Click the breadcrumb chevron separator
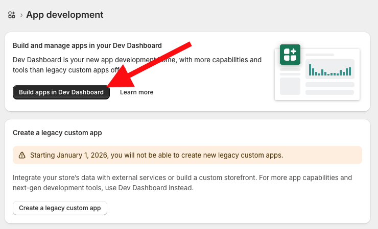The image size is (378, 229). click(21, 15)
